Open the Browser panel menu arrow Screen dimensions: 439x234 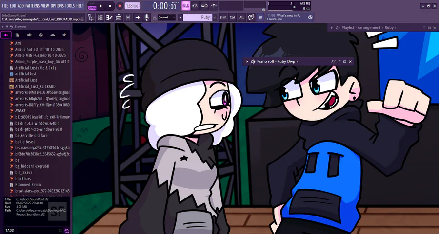coord(3,27)
